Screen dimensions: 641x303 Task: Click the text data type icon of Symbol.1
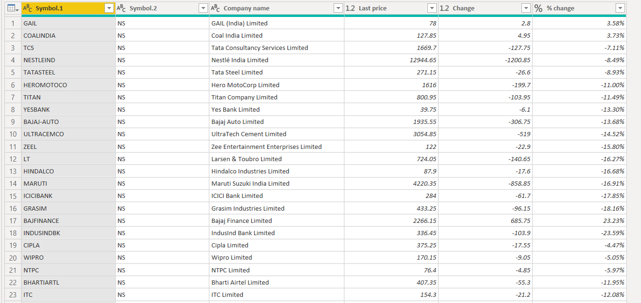tap(28, 8)
